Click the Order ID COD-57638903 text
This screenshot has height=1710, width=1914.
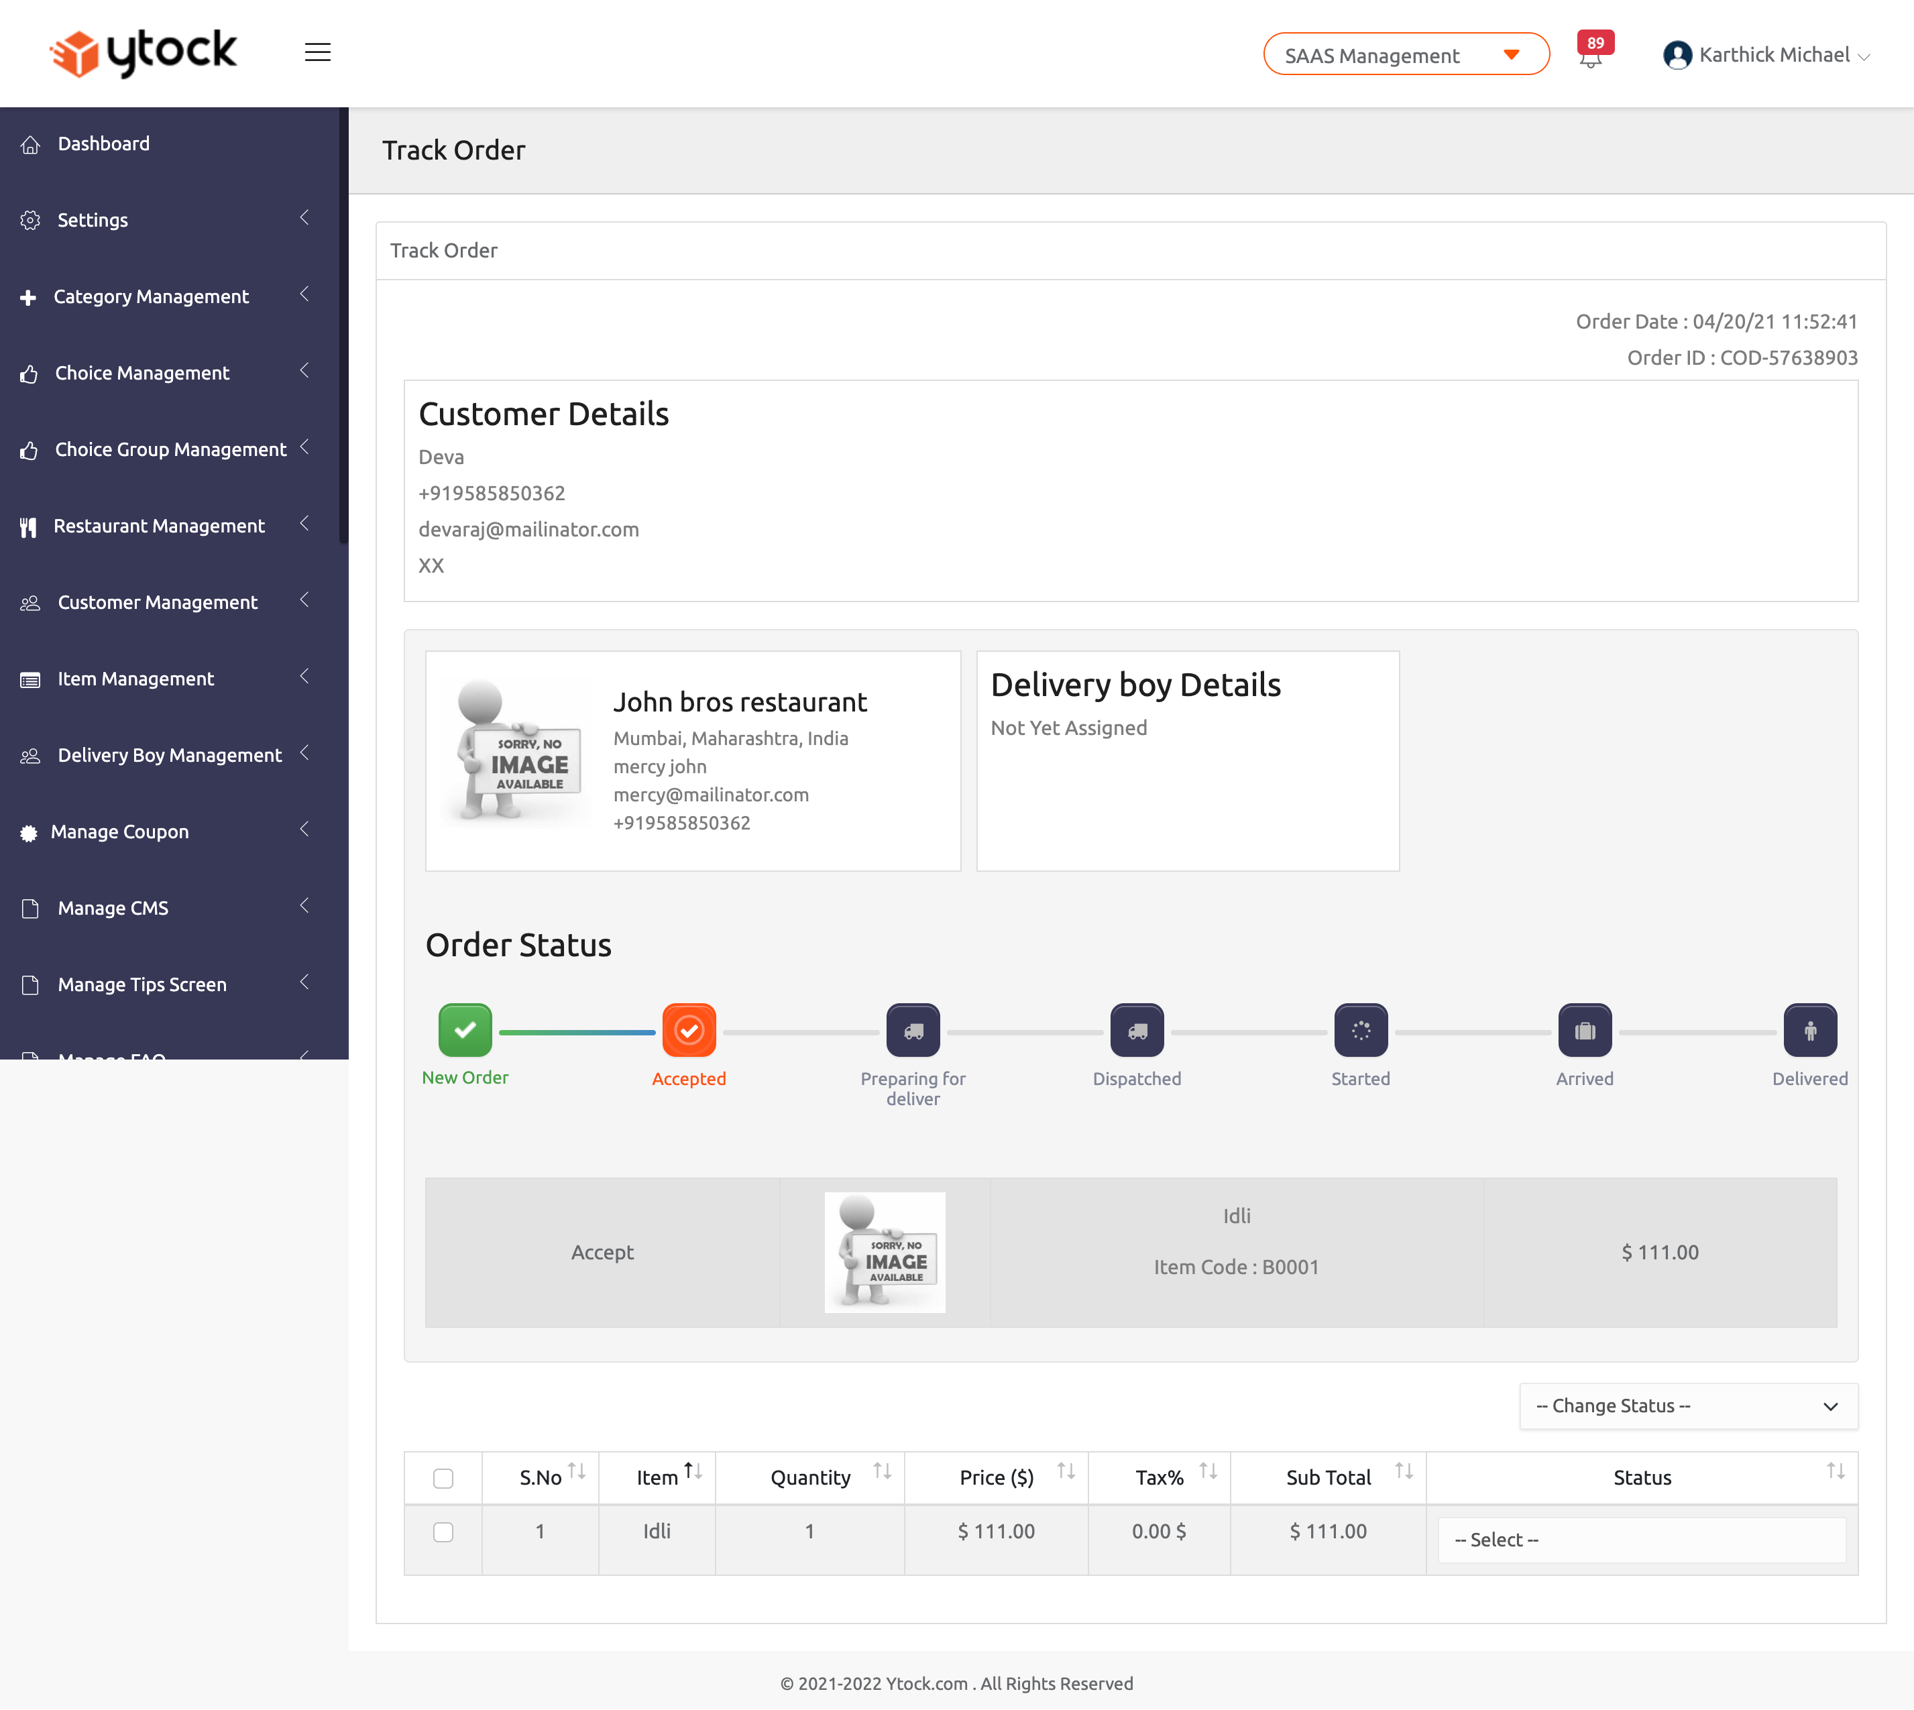point(1742,358)
